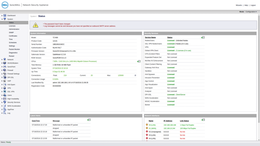This screenshot has width=260, height=146.
Task: Expand the VPN tree arrow
Action: (2, 88)
